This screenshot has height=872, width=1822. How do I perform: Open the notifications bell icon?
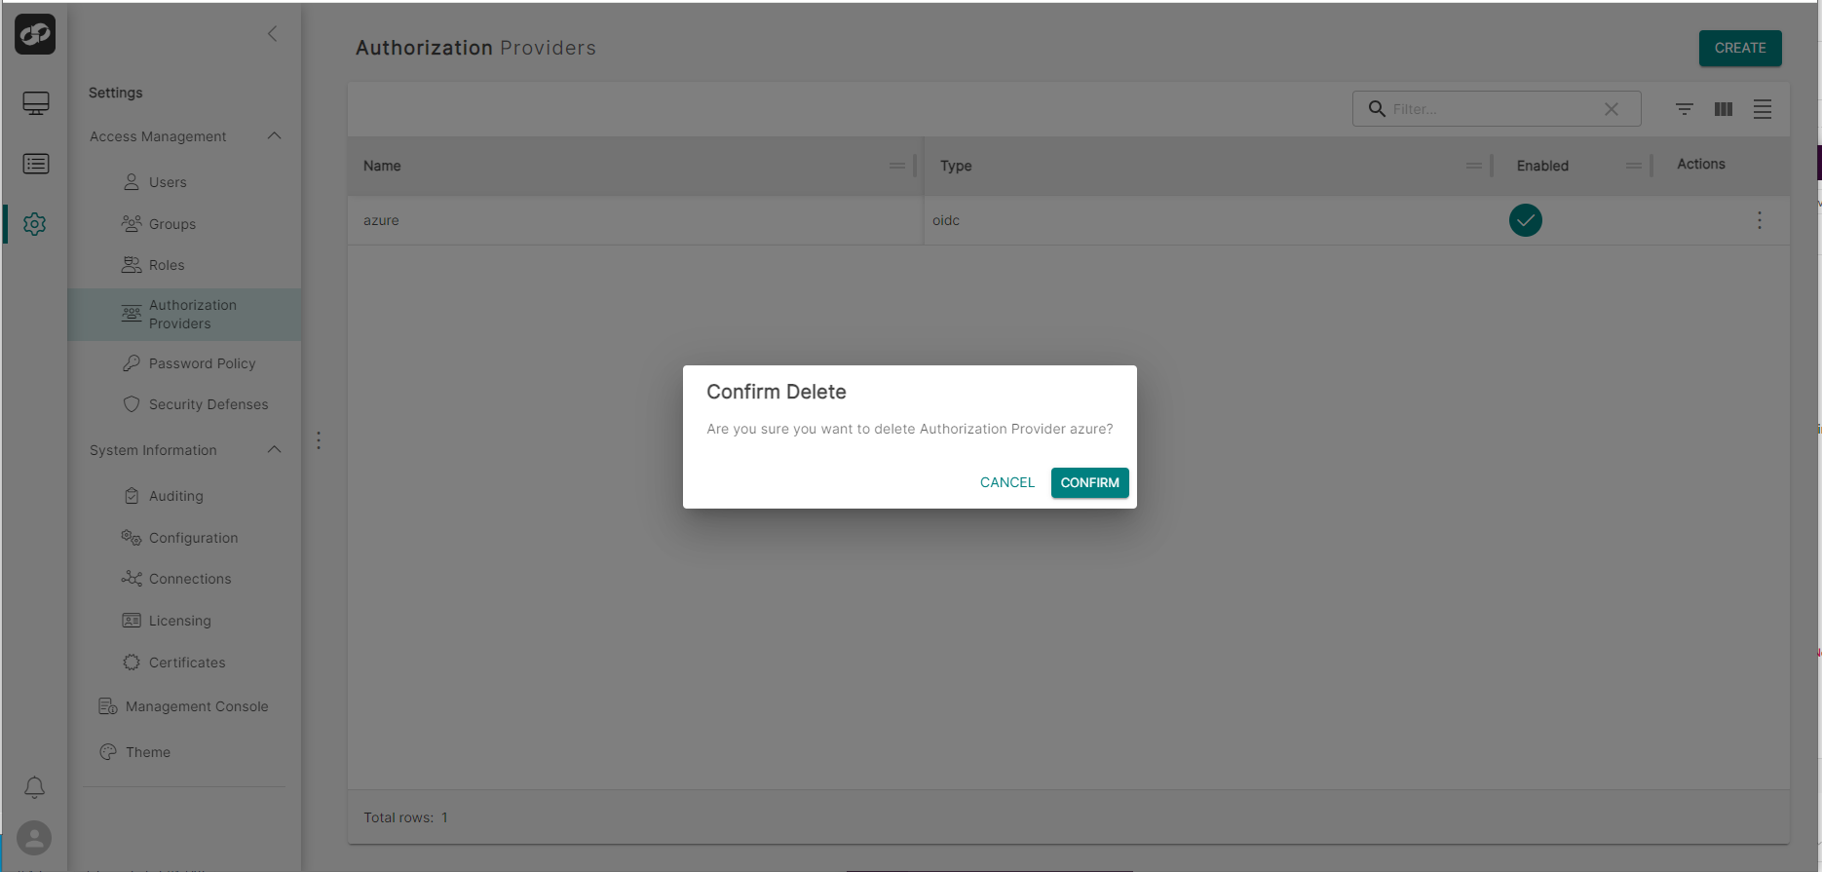point(34,787)
